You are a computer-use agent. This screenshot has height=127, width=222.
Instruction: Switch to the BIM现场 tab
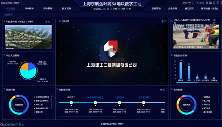pos(29,9)
